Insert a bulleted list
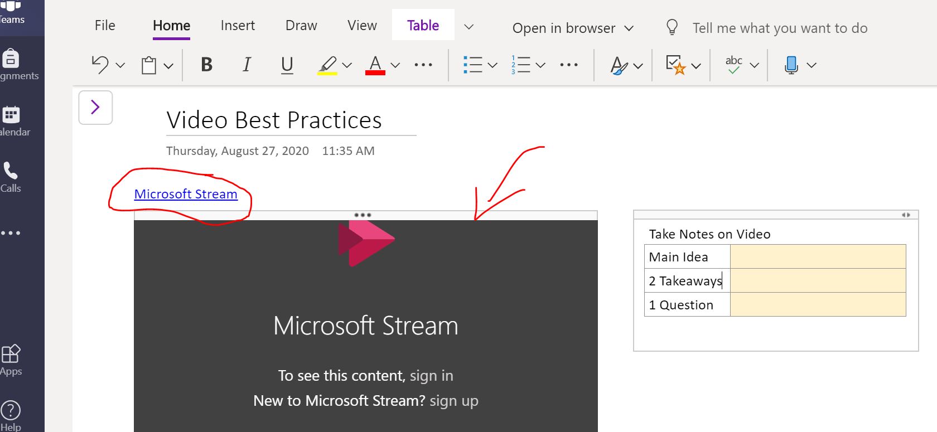 [472, 65]
